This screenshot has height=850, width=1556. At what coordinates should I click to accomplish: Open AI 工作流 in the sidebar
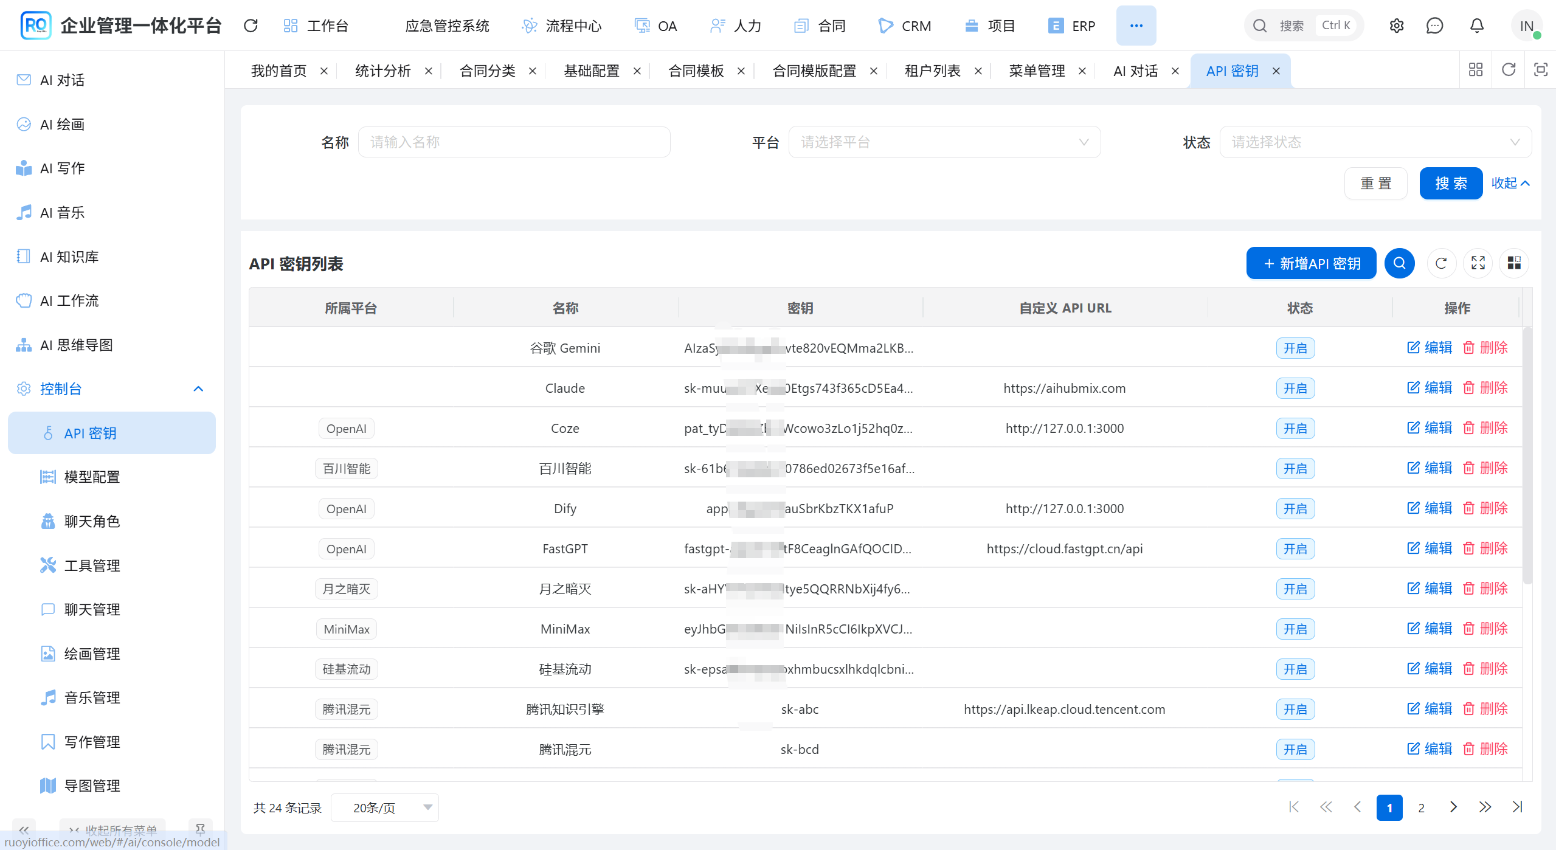(112, 301)
